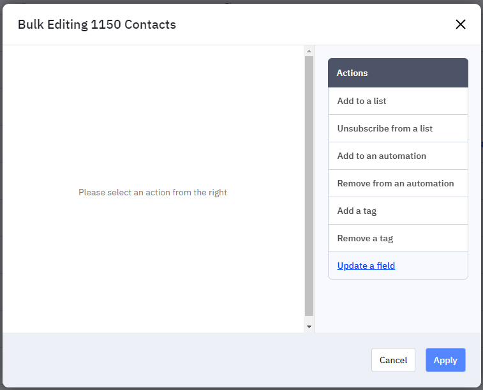Click the scrollbar up arrow
Screen dimensions: 483x390
(x=309, y=51)
